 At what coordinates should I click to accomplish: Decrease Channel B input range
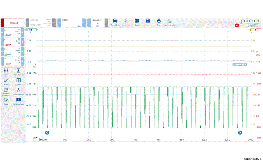click(2, 42)
